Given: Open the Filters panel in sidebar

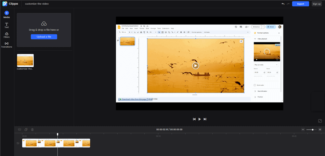Looking at the screenshot, I should (x=6, y=35).
